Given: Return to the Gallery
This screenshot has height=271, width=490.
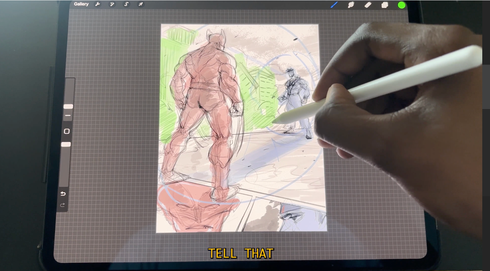Looking at the screenshot, I should pos(81,4).
